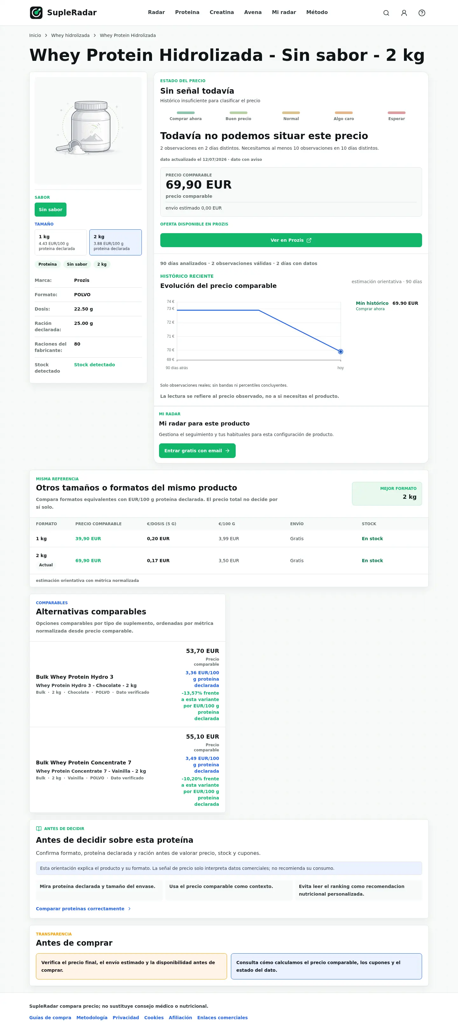Select Avena in the top menu
458x1031 pixels.
coord(253,12)
